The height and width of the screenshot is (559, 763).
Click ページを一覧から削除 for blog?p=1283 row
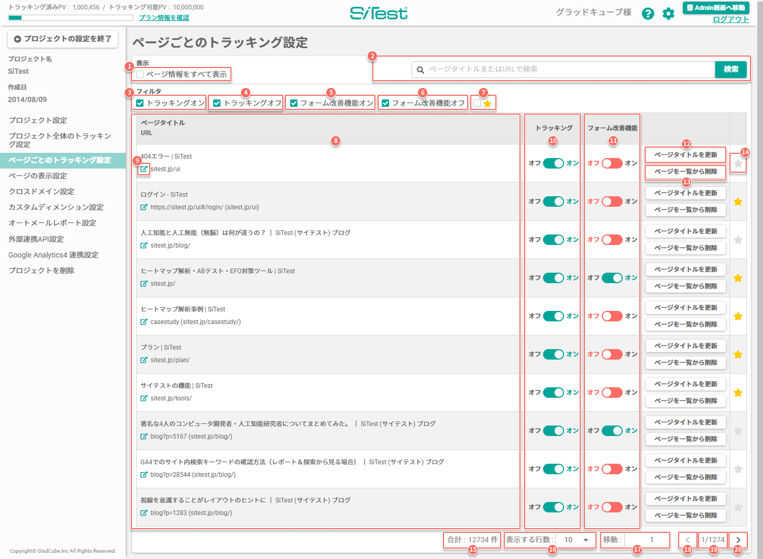tap(685, 516)
